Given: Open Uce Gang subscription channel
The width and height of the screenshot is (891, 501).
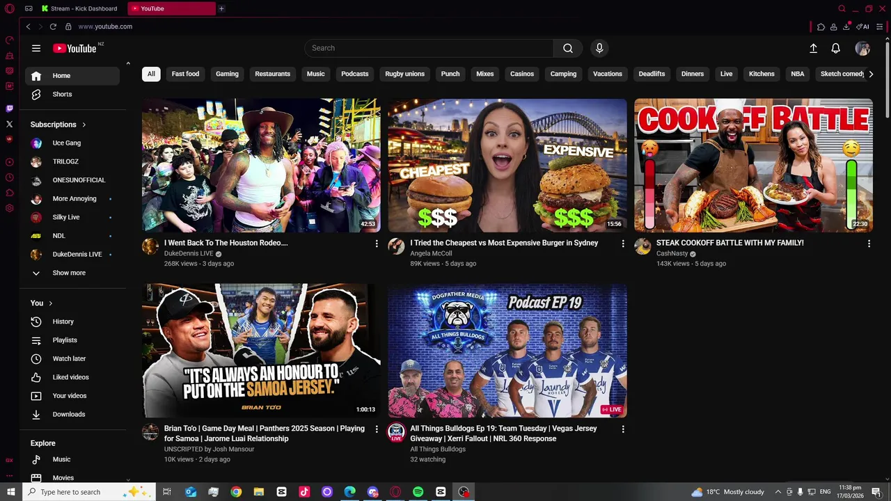Looking at the screenshot, I should (x=72, y=143).
